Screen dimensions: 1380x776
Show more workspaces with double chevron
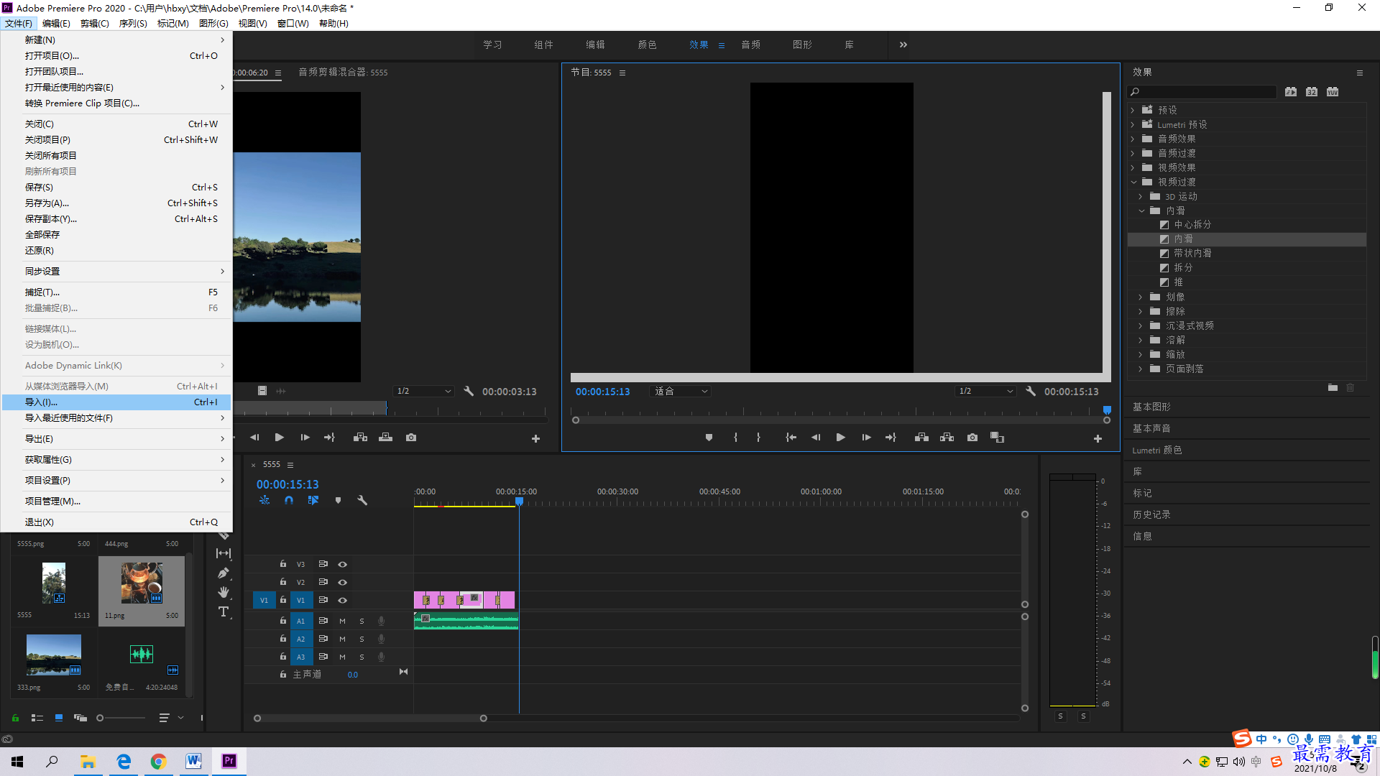[903, 45]
